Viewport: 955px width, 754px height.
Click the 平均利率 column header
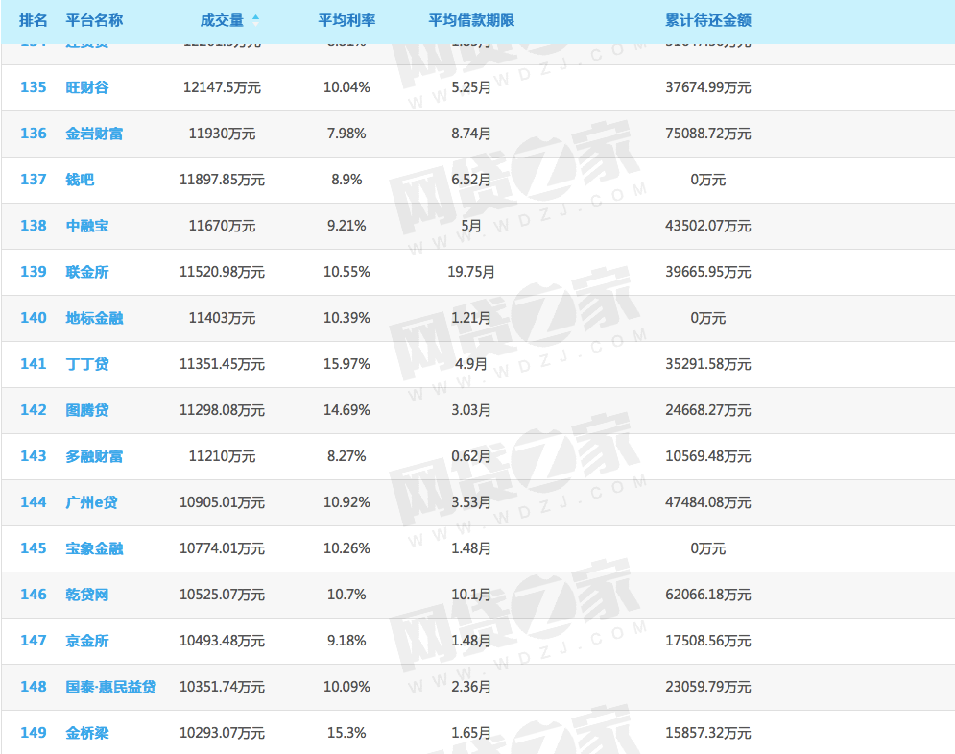[346, 20]
